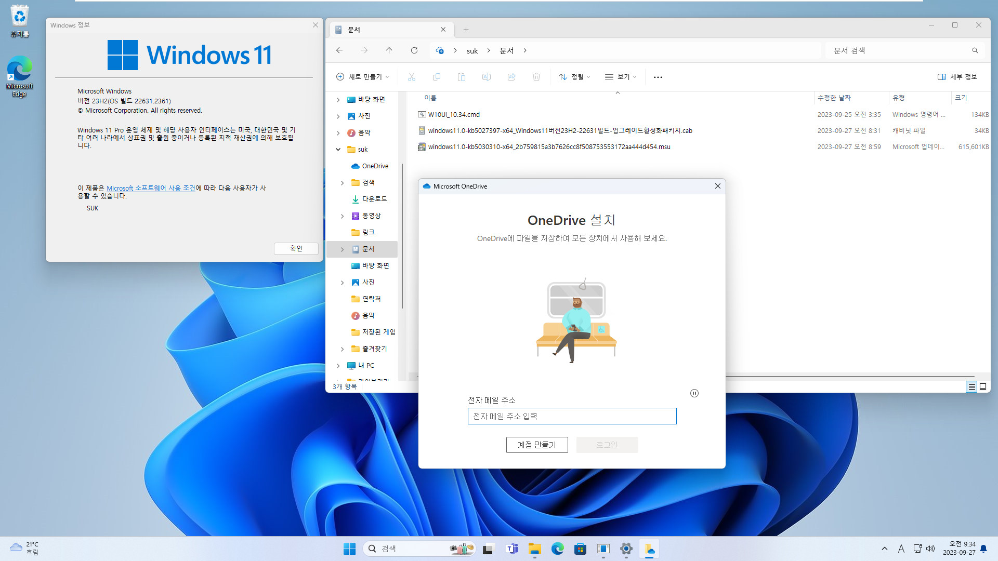Select the kb5027397 .cab file
This screenshot has width=998, height=561.
click(560, 131)
